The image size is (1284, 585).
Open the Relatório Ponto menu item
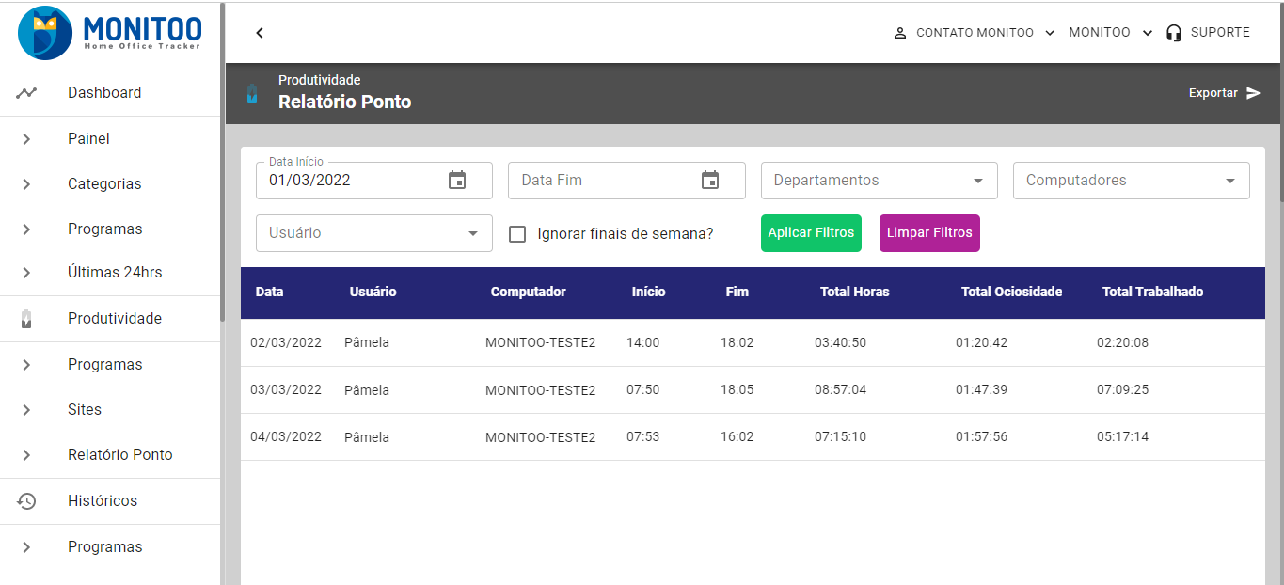tap(119, 454)
